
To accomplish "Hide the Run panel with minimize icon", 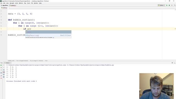I will pyautogui.click(x=175, y=63).
